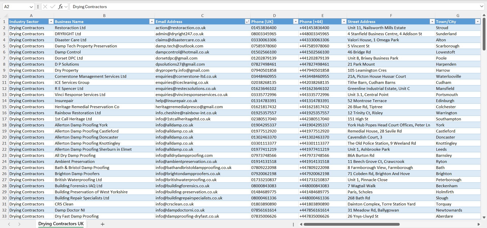Select column A header
This screenshot has width=487, height=228.
[x=31, y=15]
